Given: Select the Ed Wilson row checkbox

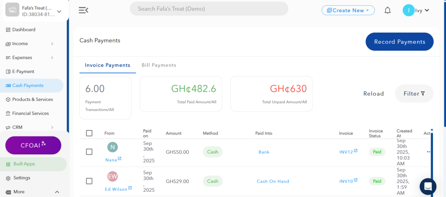Looking at the screenshot, I should [89, 181].
